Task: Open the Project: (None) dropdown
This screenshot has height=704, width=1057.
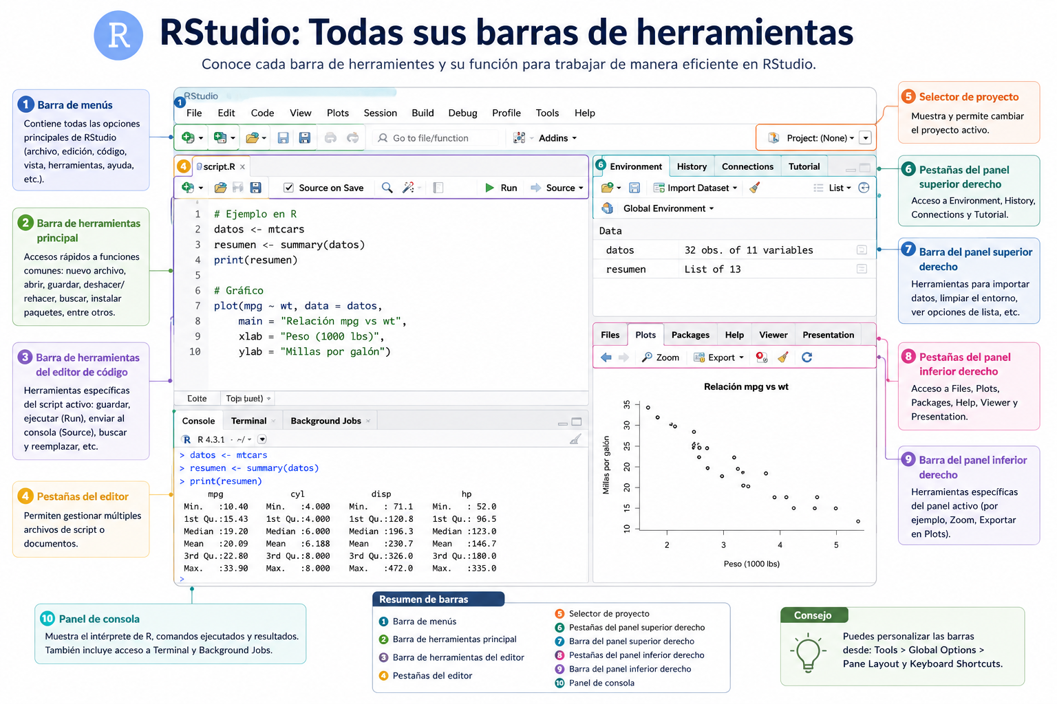Action: click(x=821, y=138)
